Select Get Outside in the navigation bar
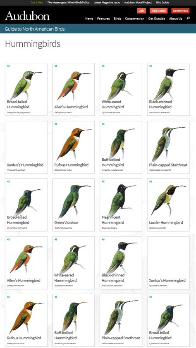Screen dimensions: 196x348 click(157, 19)
